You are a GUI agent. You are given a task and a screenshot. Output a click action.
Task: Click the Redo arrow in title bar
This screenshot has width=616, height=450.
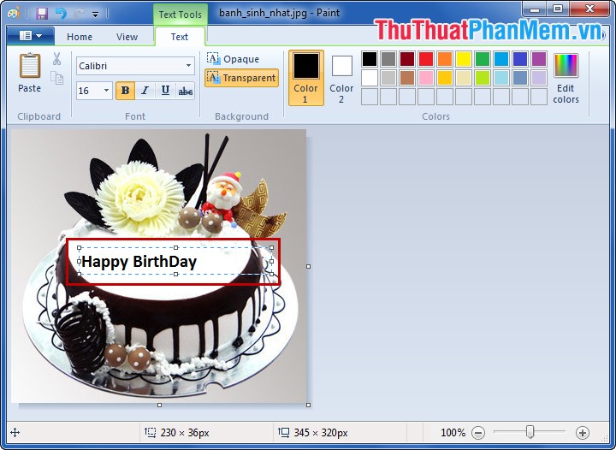[x=79, y=14]
